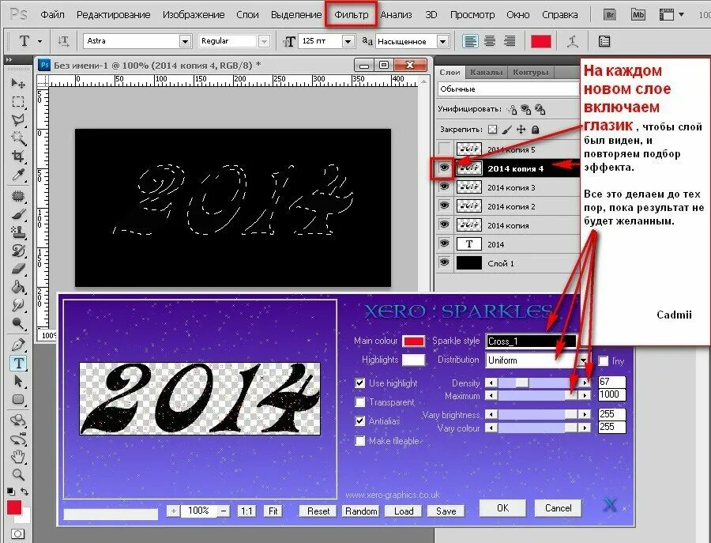This screenshot has width=711, height=543.
Task: Align text left in options bar
Action: 470,41
